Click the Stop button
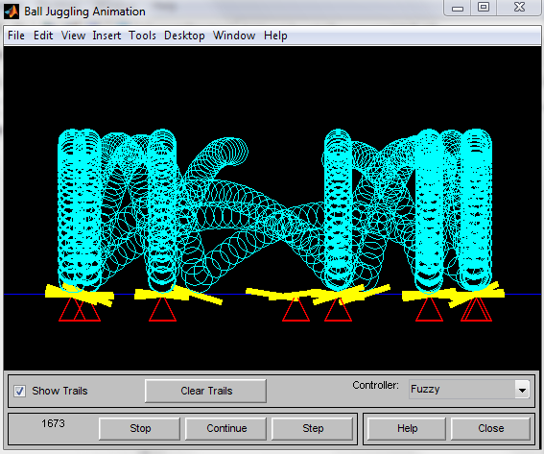This screenshot has height=454, width=544. pos(140,428)
